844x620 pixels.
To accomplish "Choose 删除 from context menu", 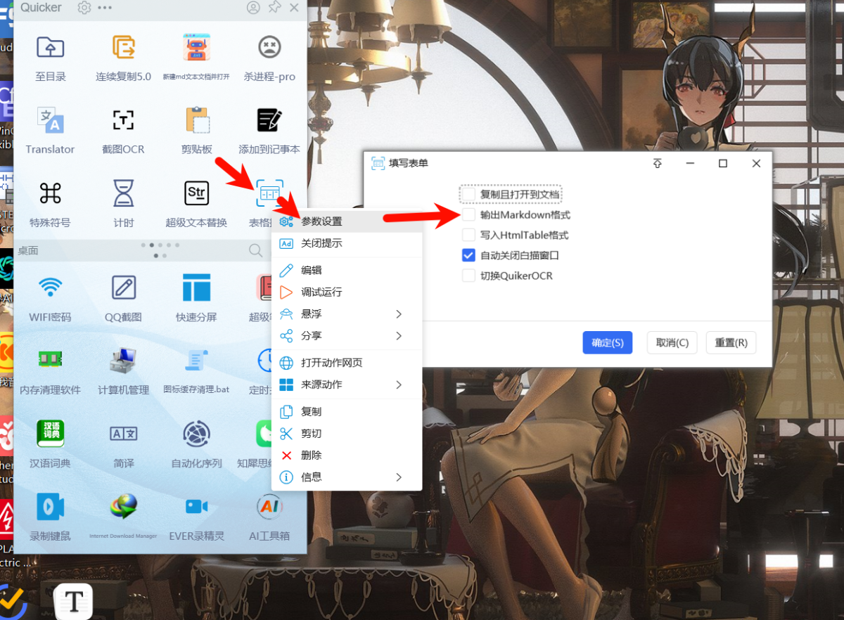I will (347, 455).
